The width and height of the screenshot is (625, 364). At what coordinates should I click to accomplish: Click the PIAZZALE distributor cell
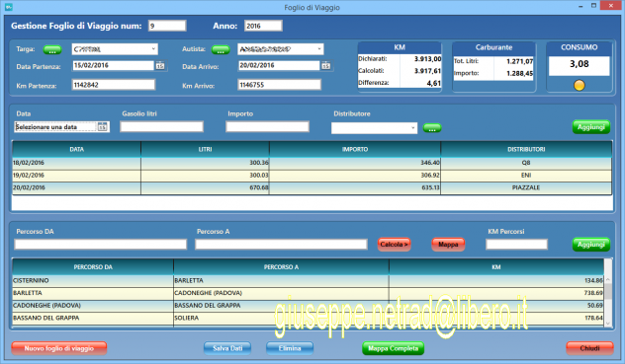(x=526, y=187)
